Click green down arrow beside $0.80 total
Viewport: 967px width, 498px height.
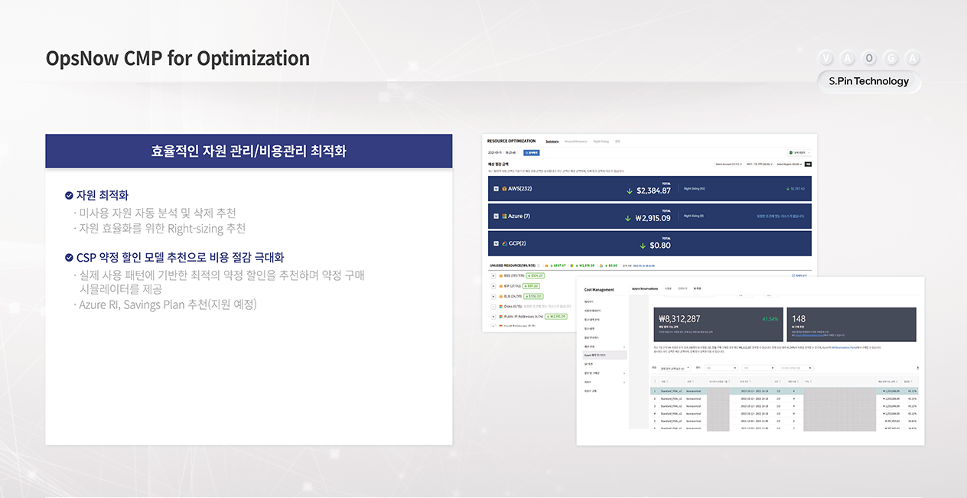tap(643, 246)
